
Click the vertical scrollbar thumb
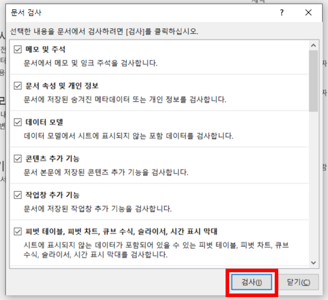(313, 81)
